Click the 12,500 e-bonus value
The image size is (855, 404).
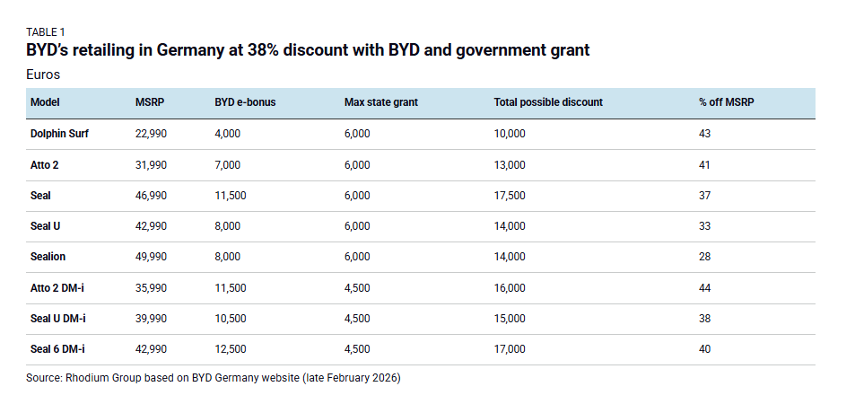(231, 350)
